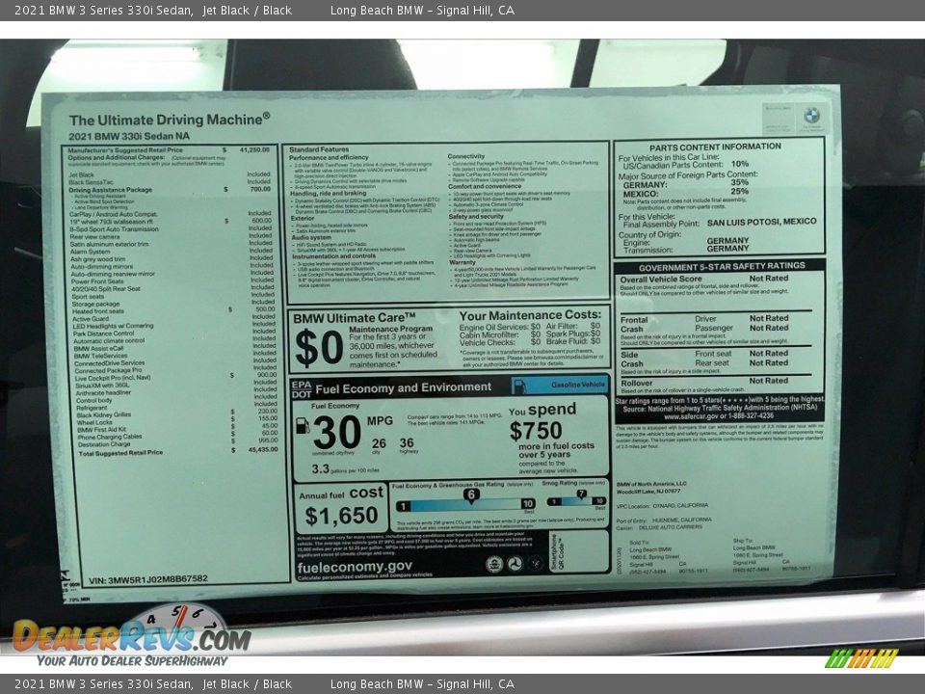This screenshot has width=925, height=694.
Task: Click the $1,650 annual fuel cost value
Action: 341,516
